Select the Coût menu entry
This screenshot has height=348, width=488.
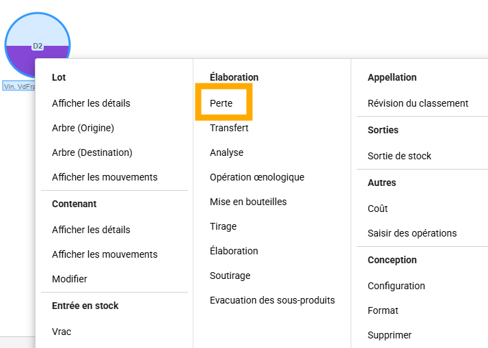pyautogui.click(x=377, y=209)
